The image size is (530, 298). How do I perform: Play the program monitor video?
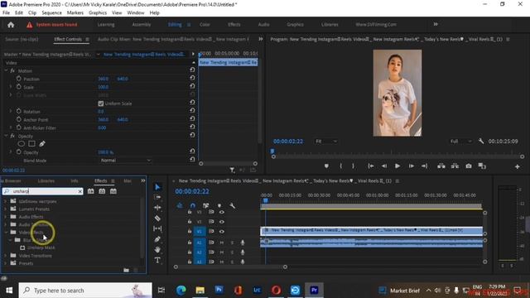tap(397, 166)
